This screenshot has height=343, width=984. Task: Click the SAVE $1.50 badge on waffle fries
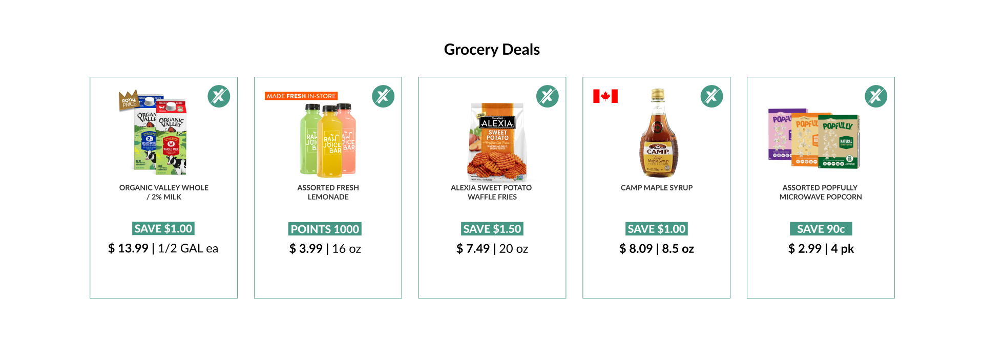[x=492, y=229]
